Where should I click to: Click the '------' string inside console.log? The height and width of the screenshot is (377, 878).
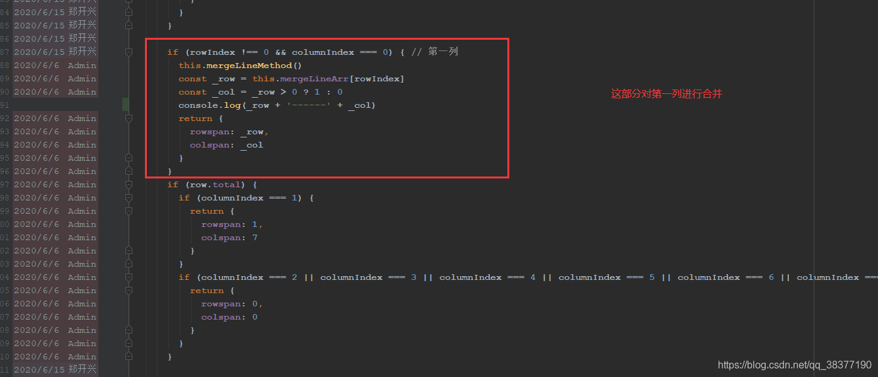tap(308, 105)
